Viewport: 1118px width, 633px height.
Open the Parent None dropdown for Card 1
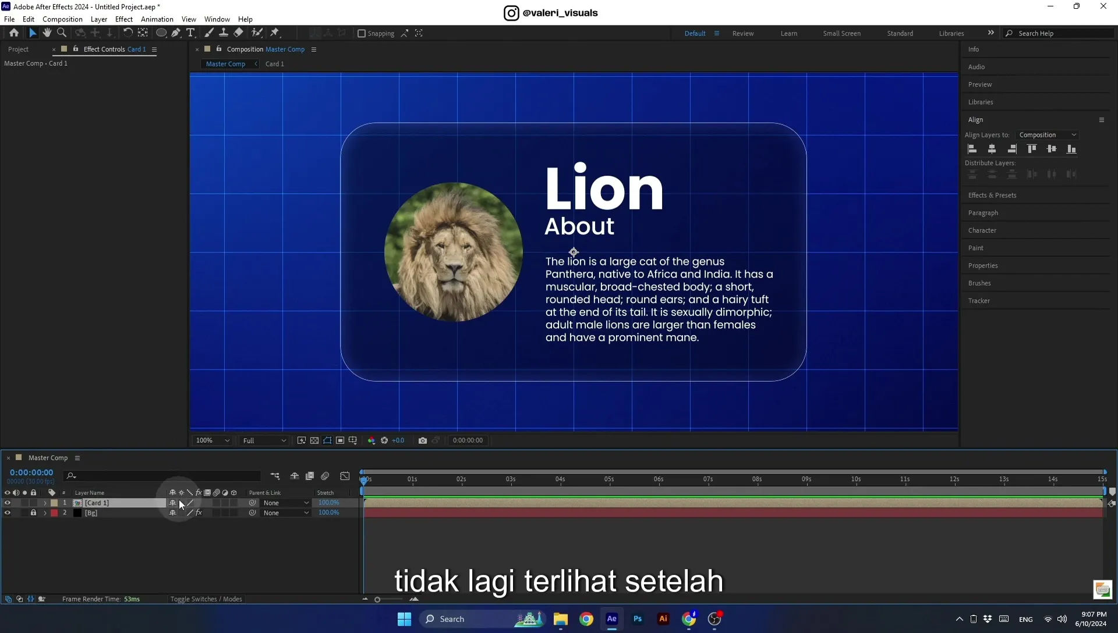pos(285,503)
